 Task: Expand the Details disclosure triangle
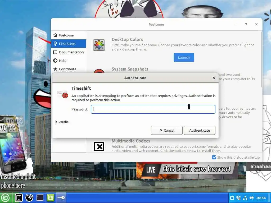click(56, 122)
